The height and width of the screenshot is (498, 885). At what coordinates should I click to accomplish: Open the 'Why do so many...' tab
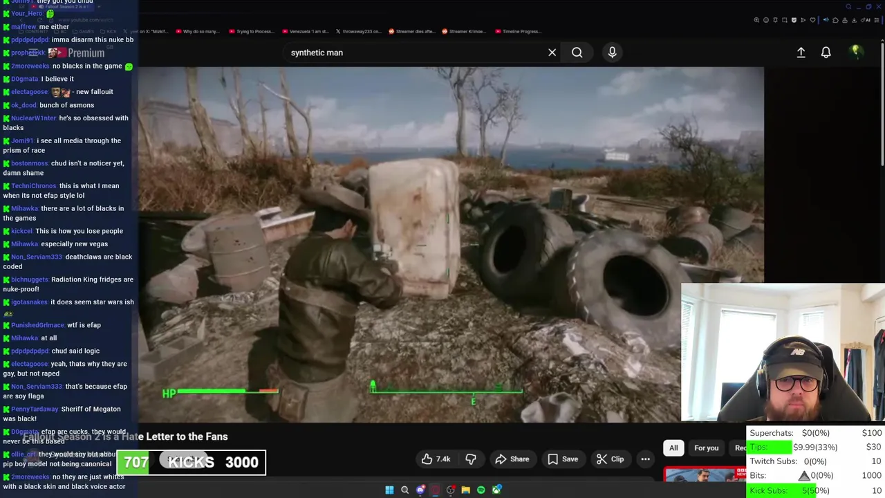pos(197,31)
